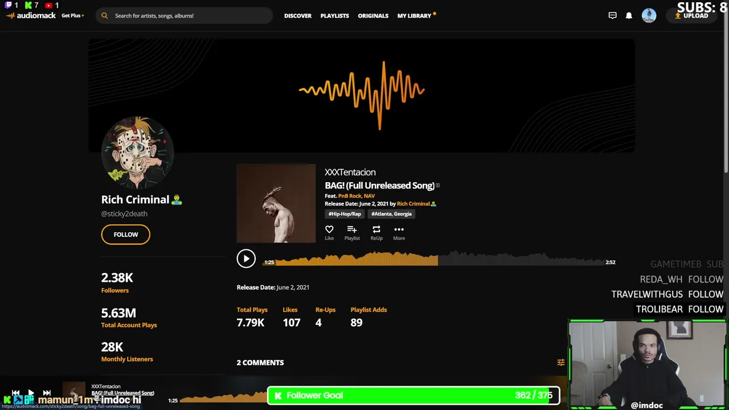
Task: Click the XXXTentacion artist name on the song
Action: [350, 172]
